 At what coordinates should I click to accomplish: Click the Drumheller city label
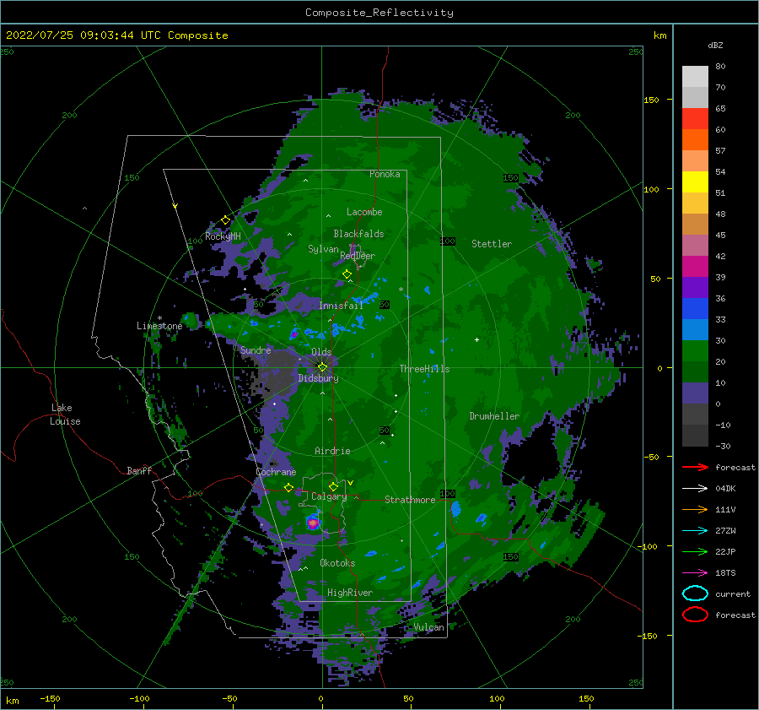pos(494,416)
